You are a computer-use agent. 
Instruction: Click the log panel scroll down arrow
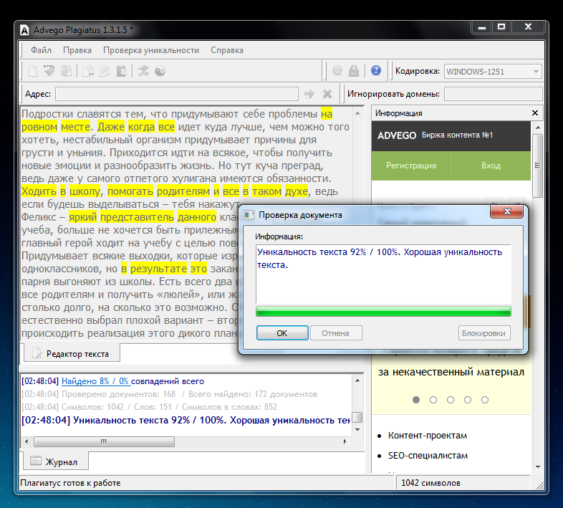point(357,430)
